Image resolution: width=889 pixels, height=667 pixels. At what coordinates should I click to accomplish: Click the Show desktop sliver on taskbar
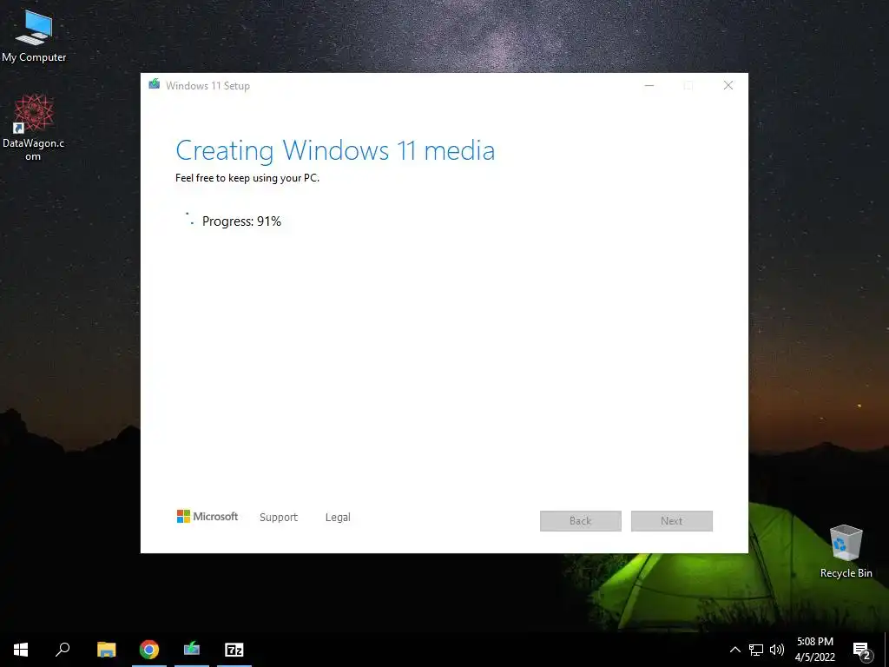pyautogui.click(x=886, y=650)
